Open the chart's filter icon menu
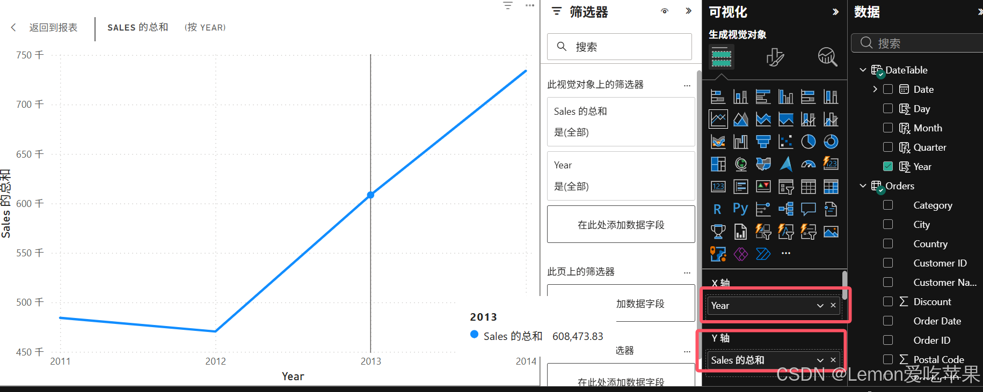 point(508,5)
